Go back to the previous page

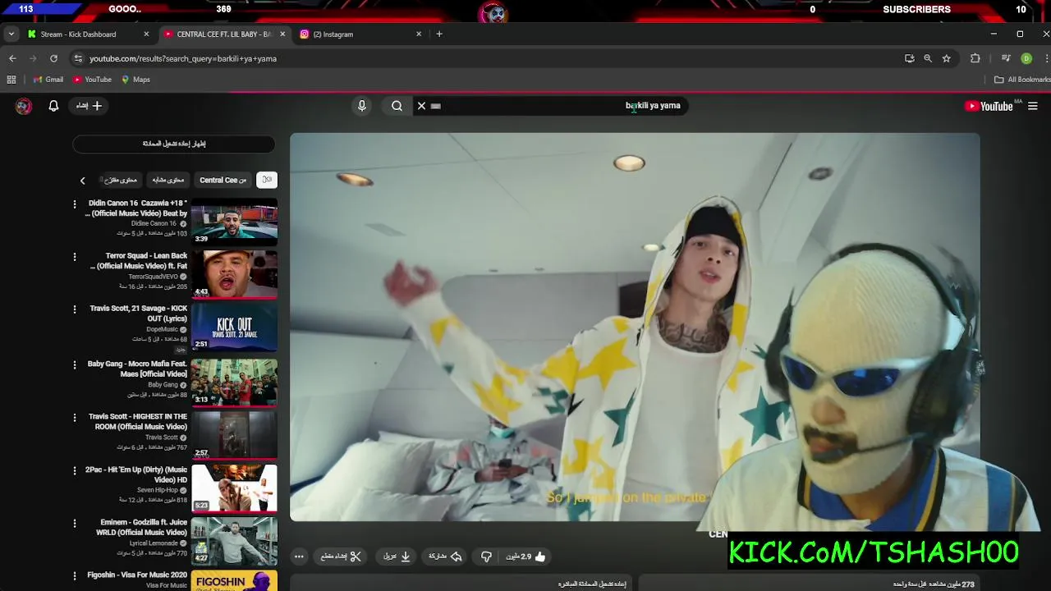click(12, 58)
